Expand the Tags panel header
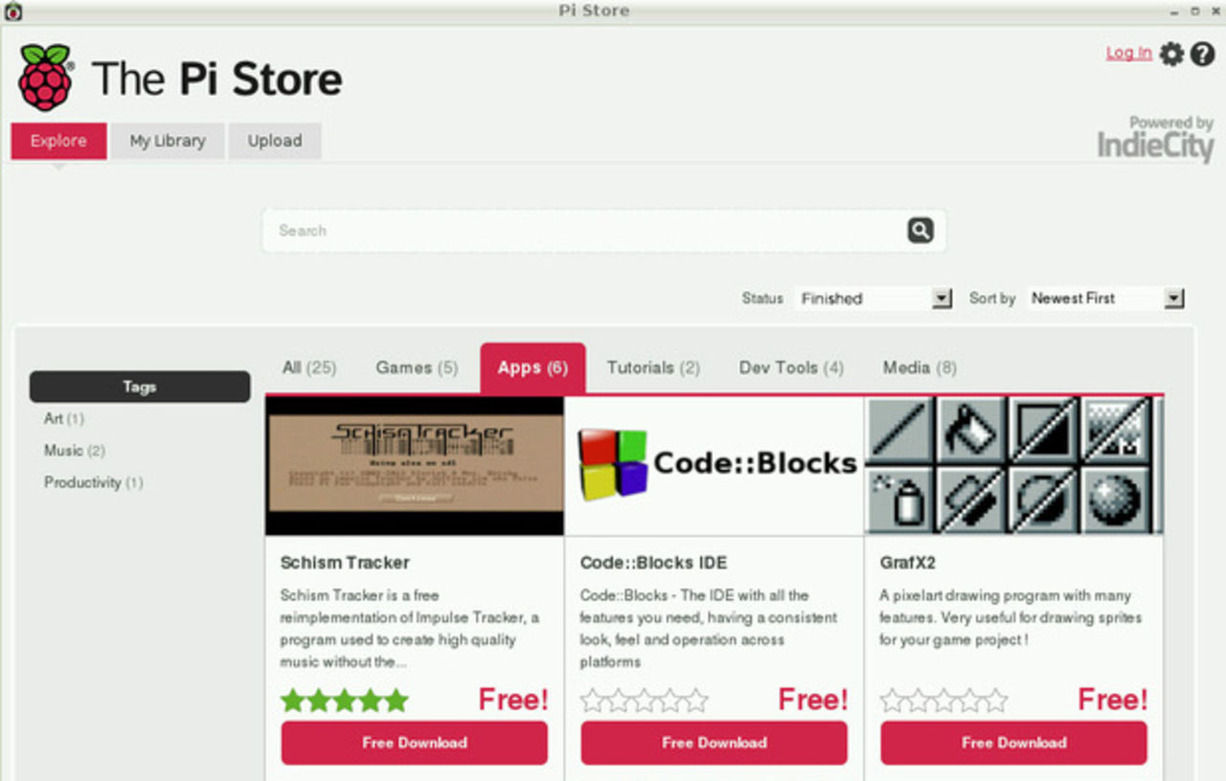The height and width of the screenshot is (781, 1226). click(139, 387)
